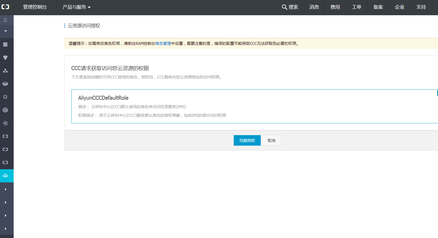Click the heading CCC请求获取访问您云资源的权限
The width and height of the screenshot is (438, 238).
click(x=110, y=68)
